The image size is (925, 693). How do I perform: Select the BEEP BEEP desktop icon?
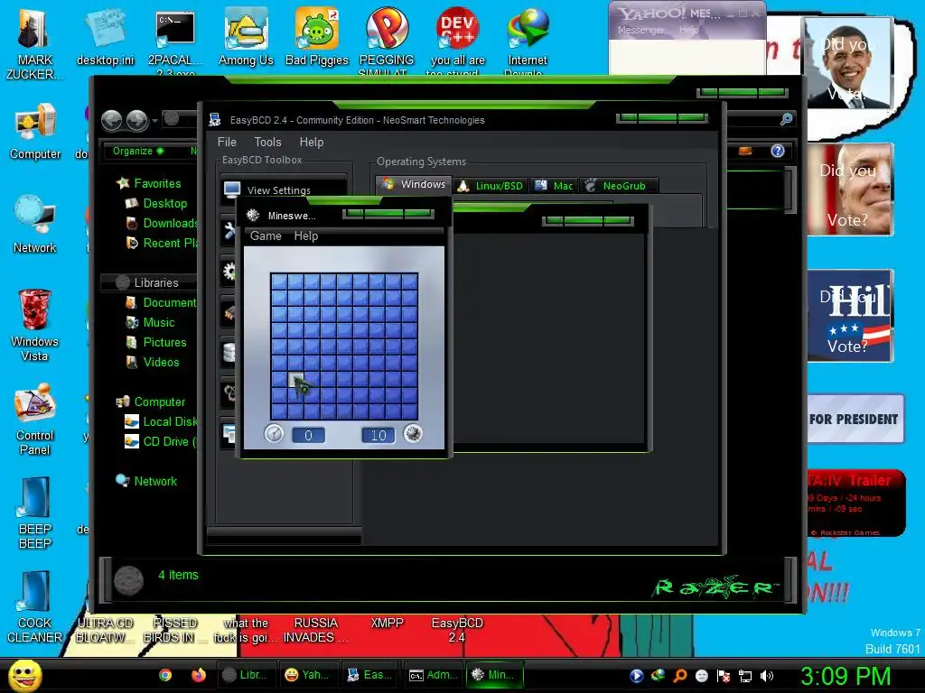click(35, 513)
